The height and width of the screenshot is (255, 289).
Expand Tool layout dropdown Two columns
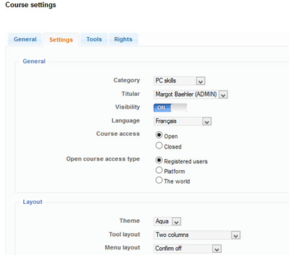197,235
